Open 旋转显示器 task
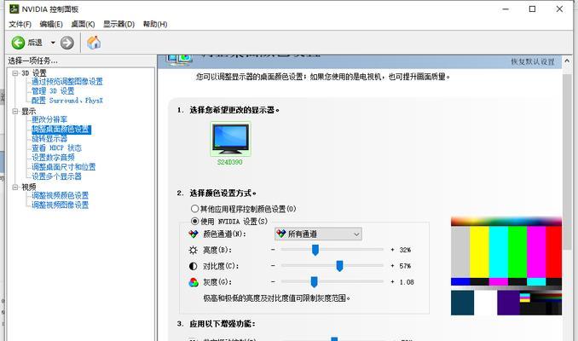 point(49,139)
